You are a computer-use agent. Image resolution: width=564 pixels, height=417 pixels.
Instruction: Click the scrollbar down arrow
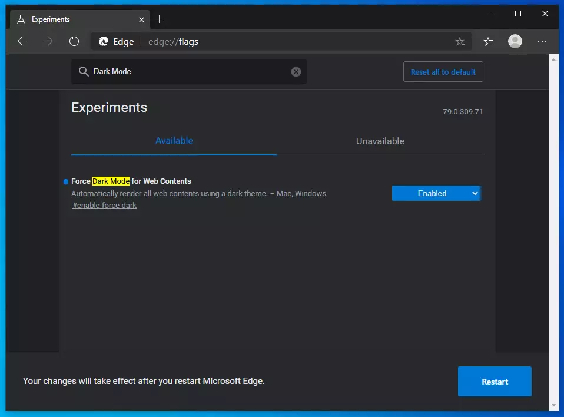tap(553, 406)
